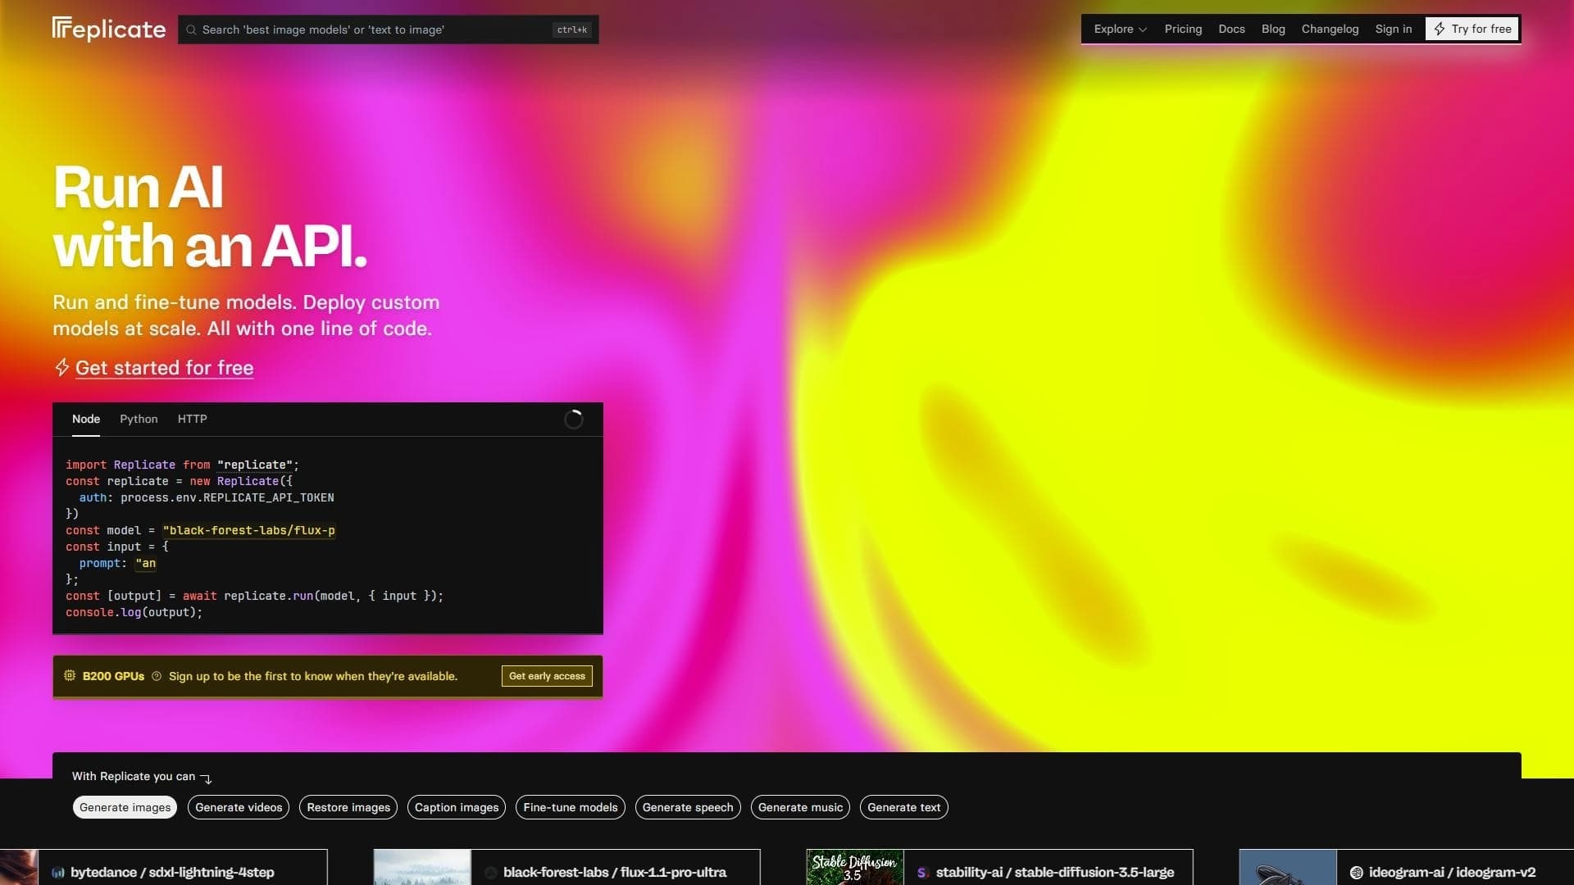Click the "With Replicate you can" label
Screen dimensions: 1574x885
pos(134,776)
